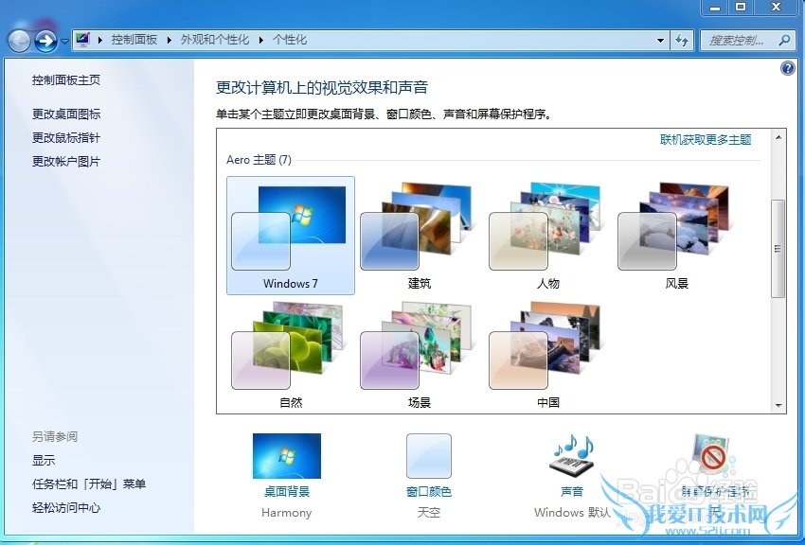Minimize the personalization window

coord(714,8)
